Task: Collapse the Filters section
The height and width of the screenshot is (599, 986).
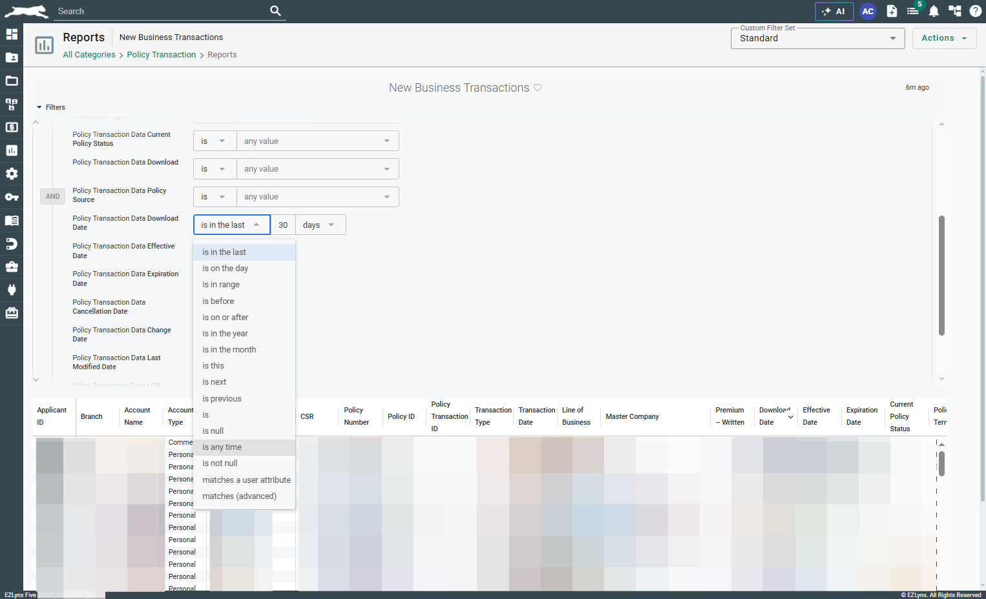Action: pyautogui.click(x=51, y=107)
